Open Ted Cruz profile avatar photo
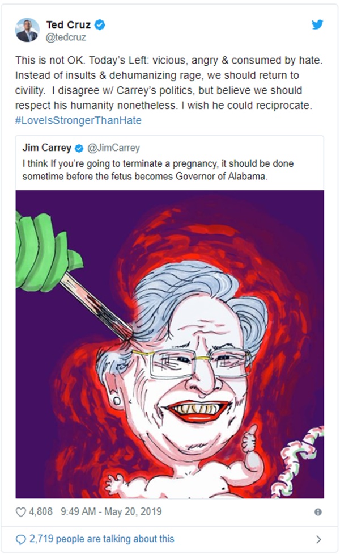Screen dimensions: 340x558 [x=27, y=30]
